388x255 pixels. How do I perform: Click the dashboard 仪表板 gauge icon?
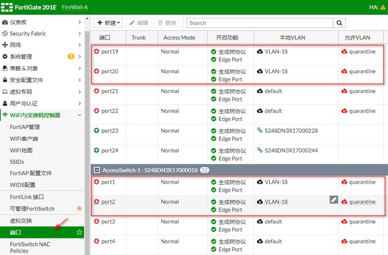point(5,22)
